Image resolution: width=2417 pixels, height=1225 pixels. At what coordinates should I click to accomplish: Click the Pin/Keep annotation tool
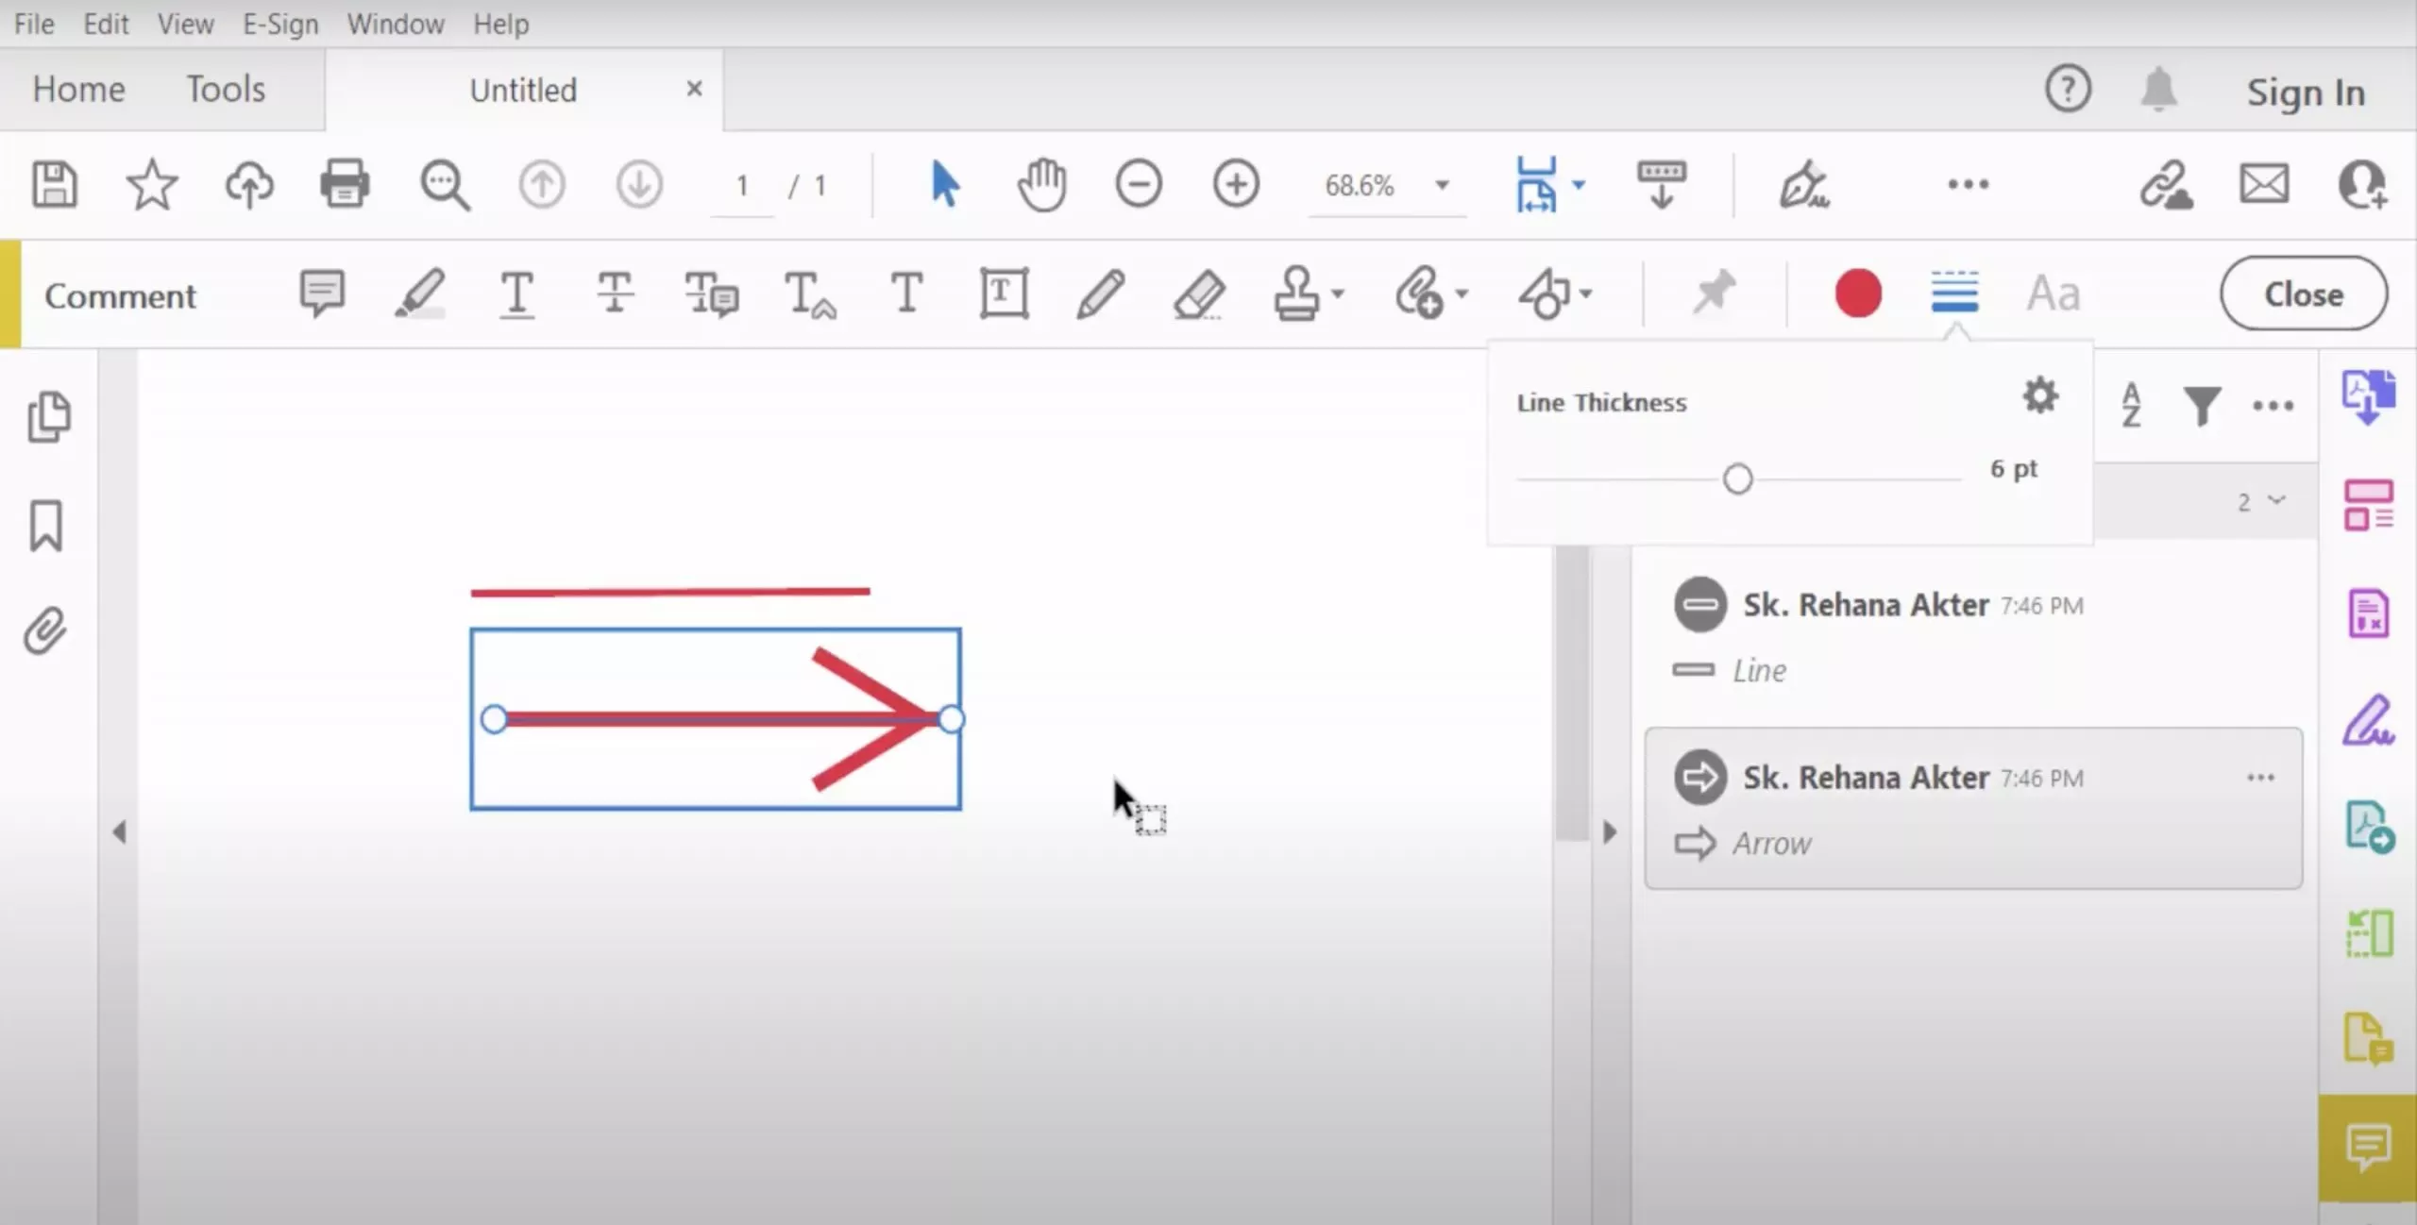[1714, 293]
